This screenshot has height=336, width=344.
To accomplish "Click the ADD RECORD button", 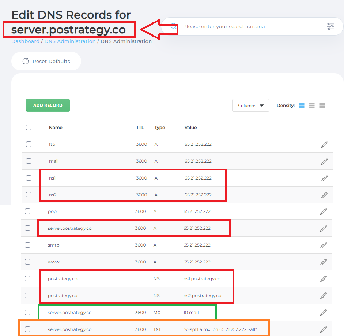I will point(48,105).
